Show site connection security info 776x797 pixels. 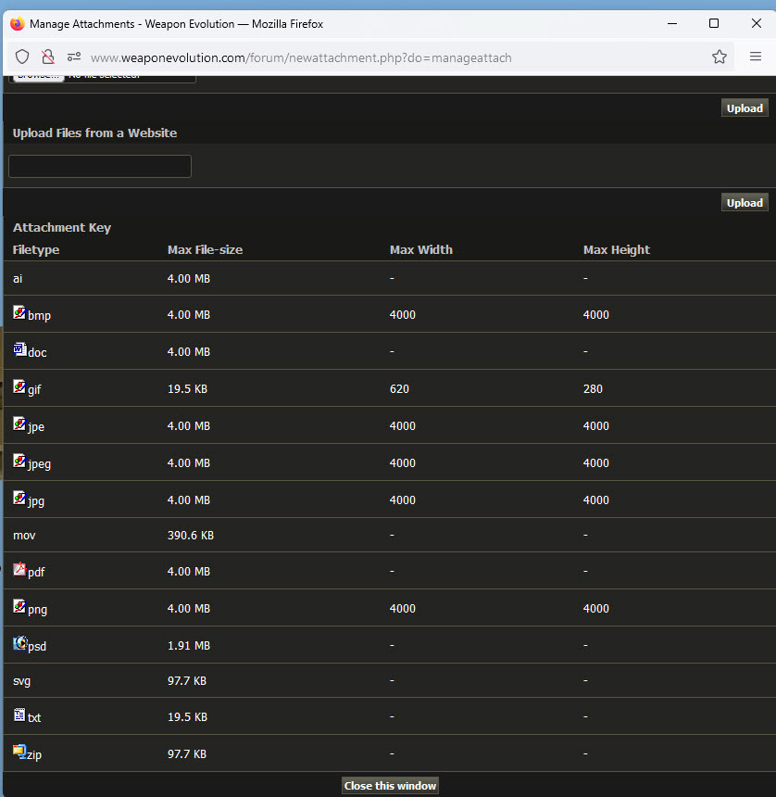click(48, 57)
